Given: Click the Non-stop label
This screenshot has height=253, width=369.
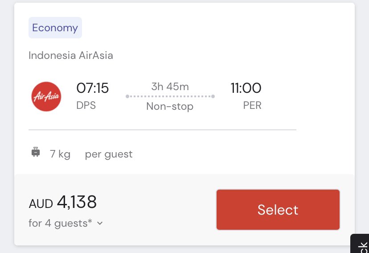Looking at the screenshot, I should pos(170,107).
